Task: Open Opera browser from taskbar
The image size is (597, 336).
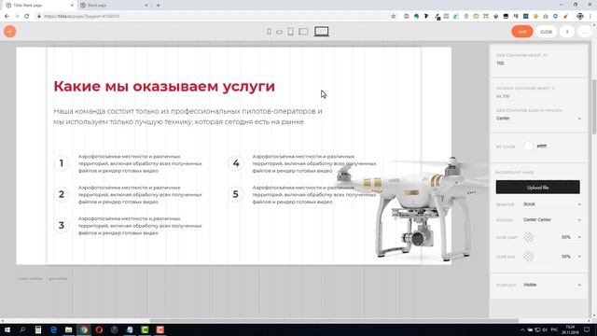Action: point(99,329)
